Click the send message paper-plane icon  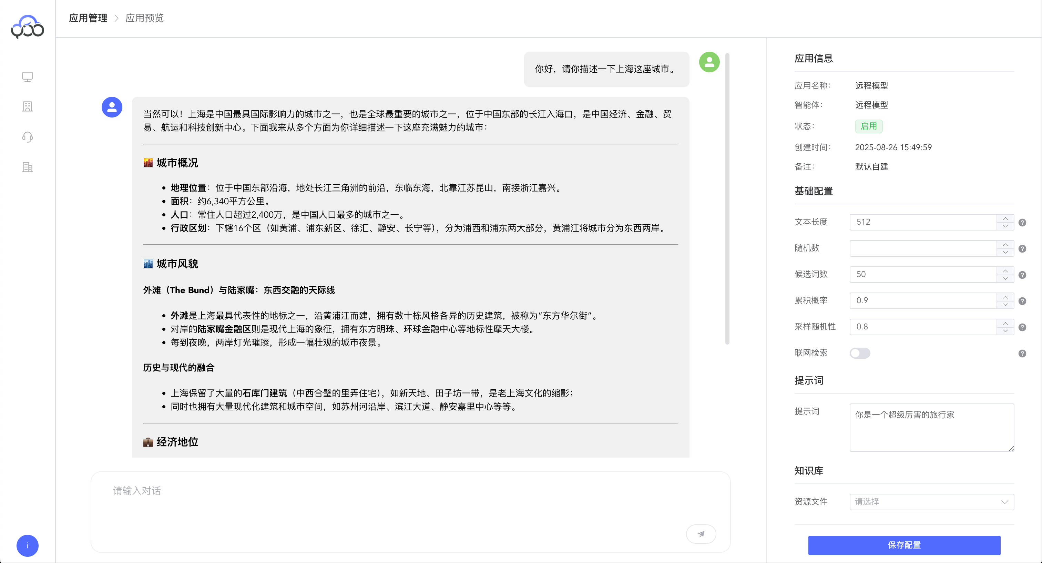pyautogui.click(x=701, y=533)
